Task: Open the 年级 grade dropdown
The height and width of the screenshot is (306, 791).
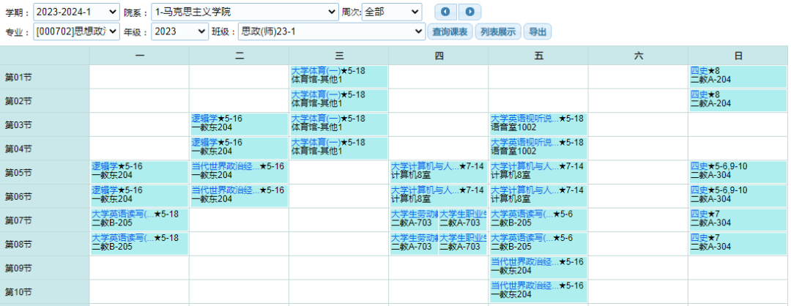Action: coord(179,31)
